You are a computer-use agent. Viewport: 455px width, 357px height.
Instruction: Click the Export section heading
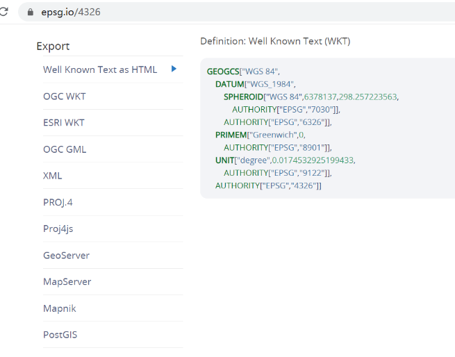[53, 46]
